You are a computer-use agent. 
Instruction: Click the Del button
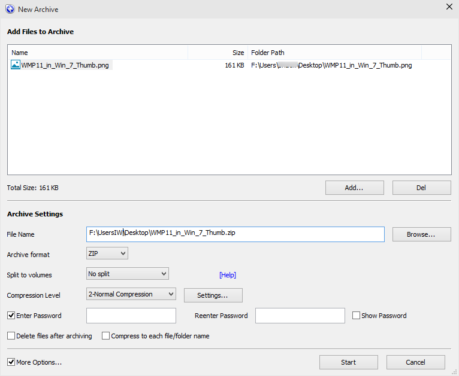tap(421, 188)
